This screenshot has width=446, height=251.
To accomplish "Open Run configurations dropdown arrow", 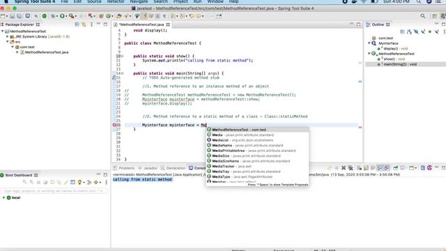I will pos(66,16).
